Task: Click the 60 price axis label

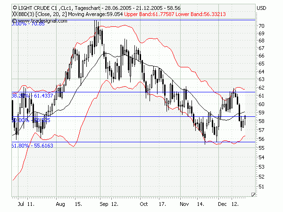Action: click(x=261, y=104)
